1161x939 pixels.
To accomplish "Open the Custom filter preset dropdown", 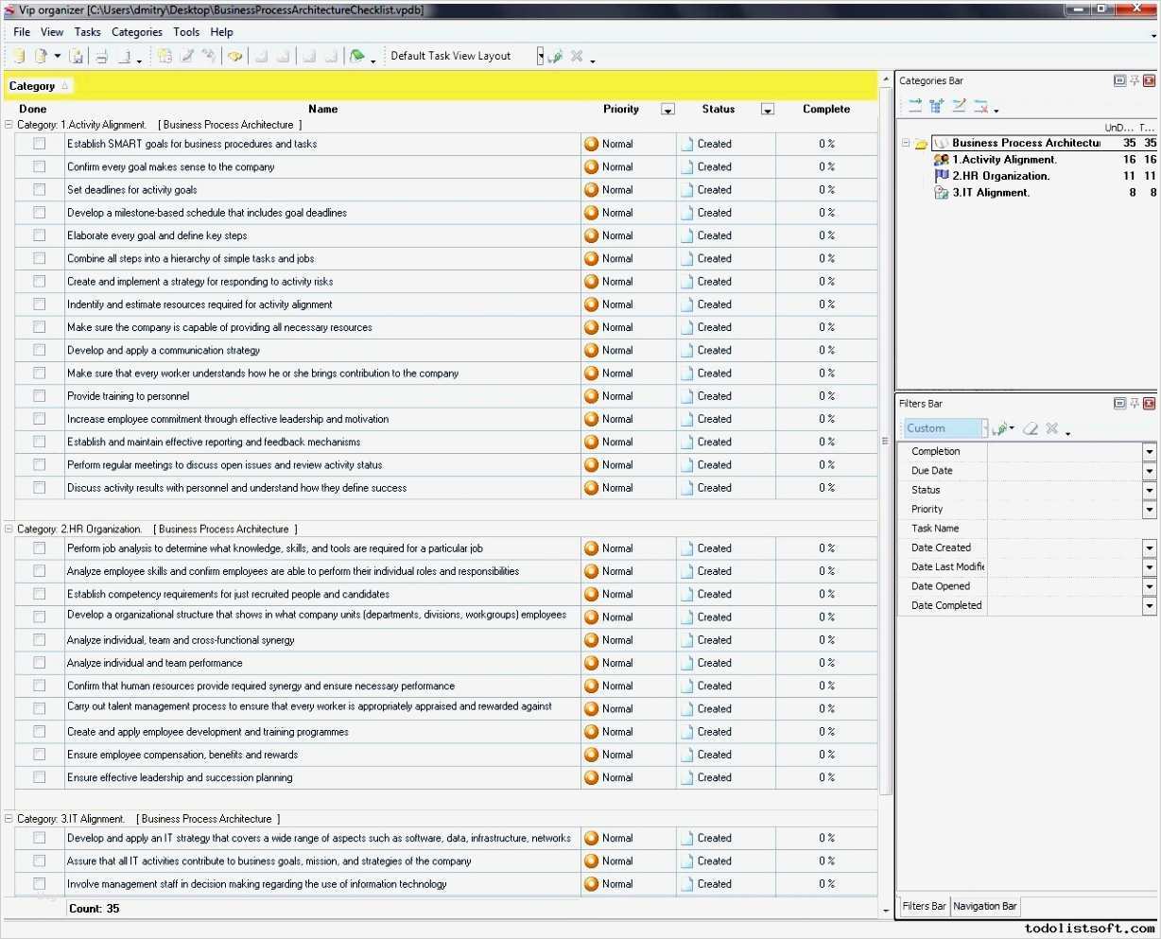I will click(984, 428).
